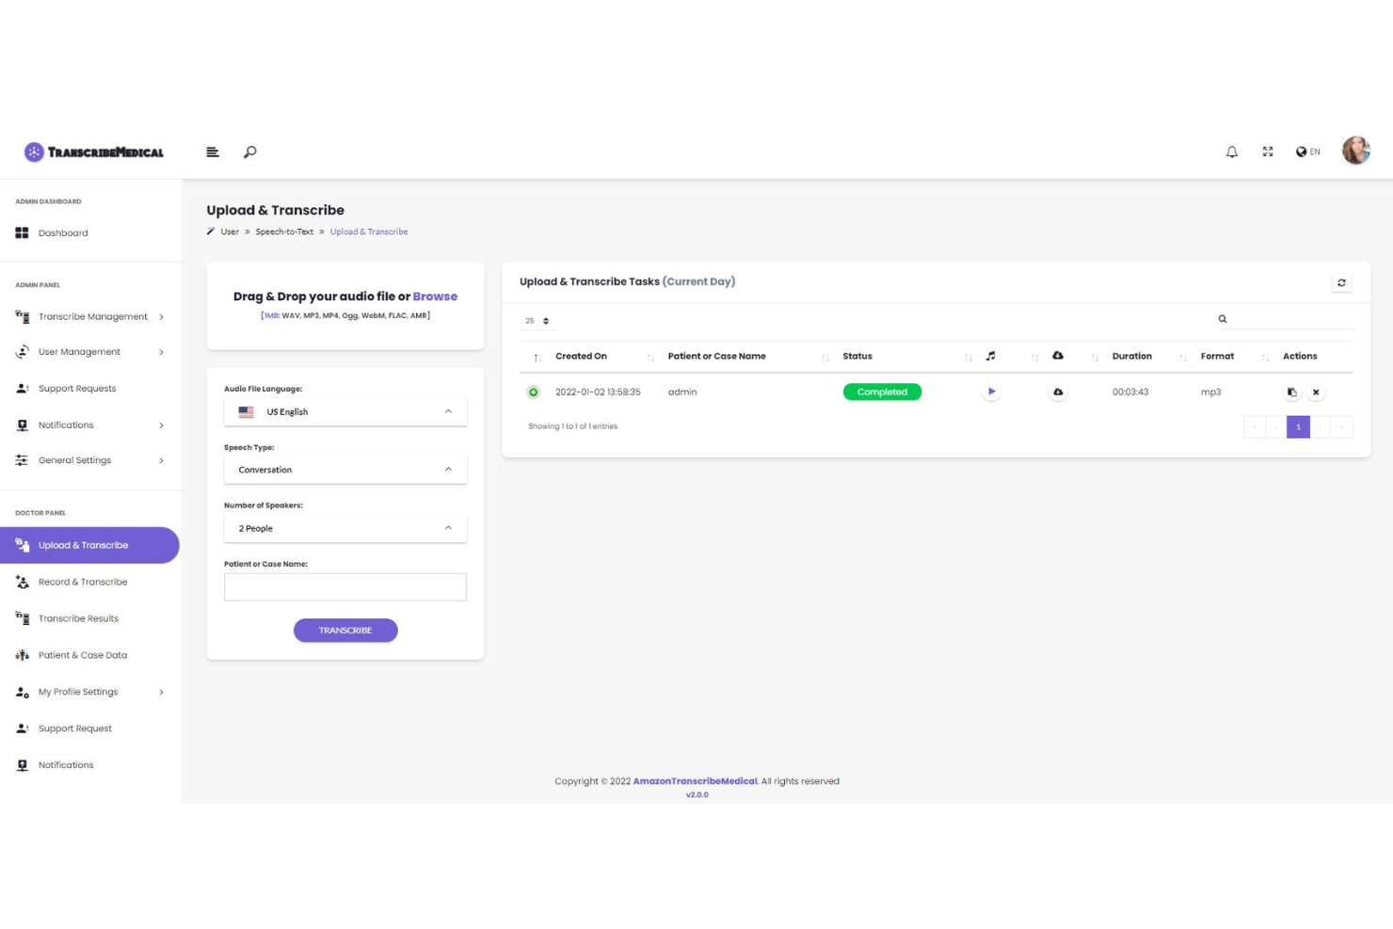Open the Speech Type dropdown
Screen dimensions: 1393x929
[x=345, y=470]
